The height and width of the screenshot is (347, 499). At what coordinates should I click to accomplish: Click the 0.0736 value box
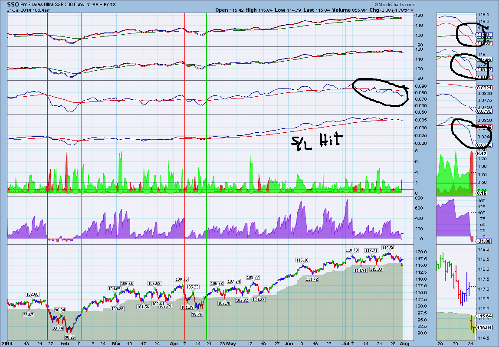point(484,111)
